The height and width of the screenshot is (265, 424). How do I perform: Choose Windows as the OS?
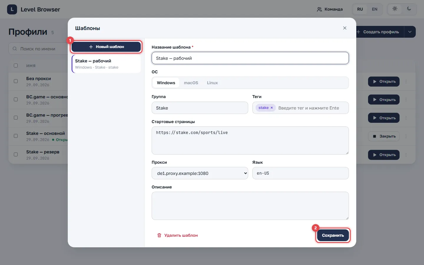click(166, 83)
